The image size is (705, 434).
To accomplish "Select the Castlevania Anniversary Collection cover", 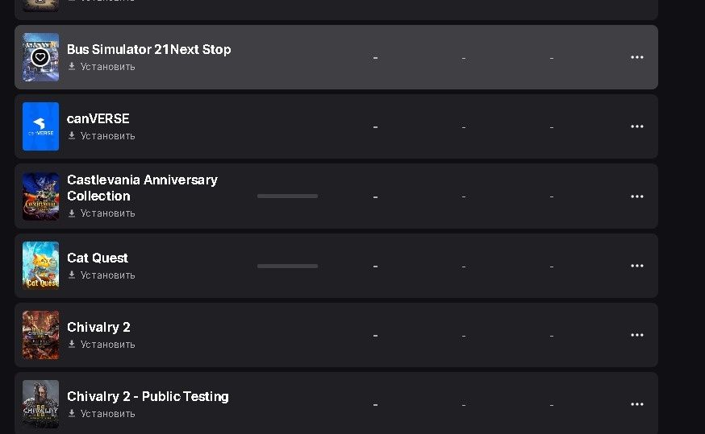I will coord(40,196).
